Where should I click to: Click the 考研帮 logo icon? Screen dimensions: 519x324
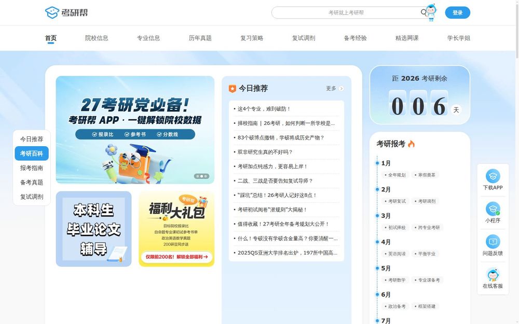[x=52, y=12]
